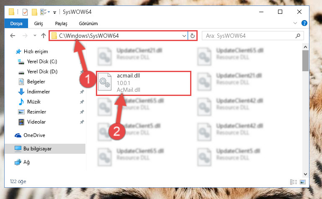The image size is (322, 199).
Task: Select the acmail.dll file
Action: coord(144,83)
